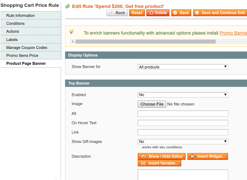Expand the Show Gift images dropdown
This screenshot has width=247, height=180.
[183, 142]
